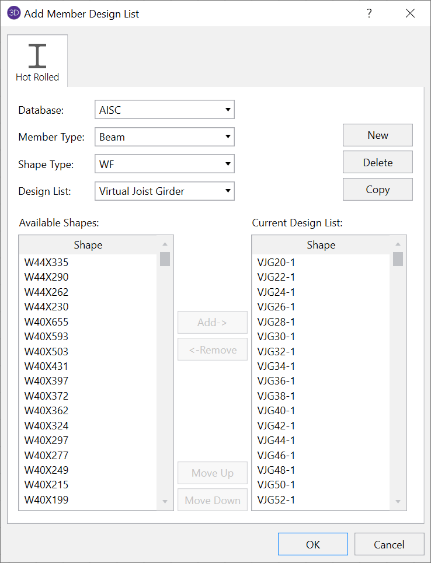Select W44X335 in Available Shapes
The height and width of the screenshot is (563, 431).
tap(47, 263)
